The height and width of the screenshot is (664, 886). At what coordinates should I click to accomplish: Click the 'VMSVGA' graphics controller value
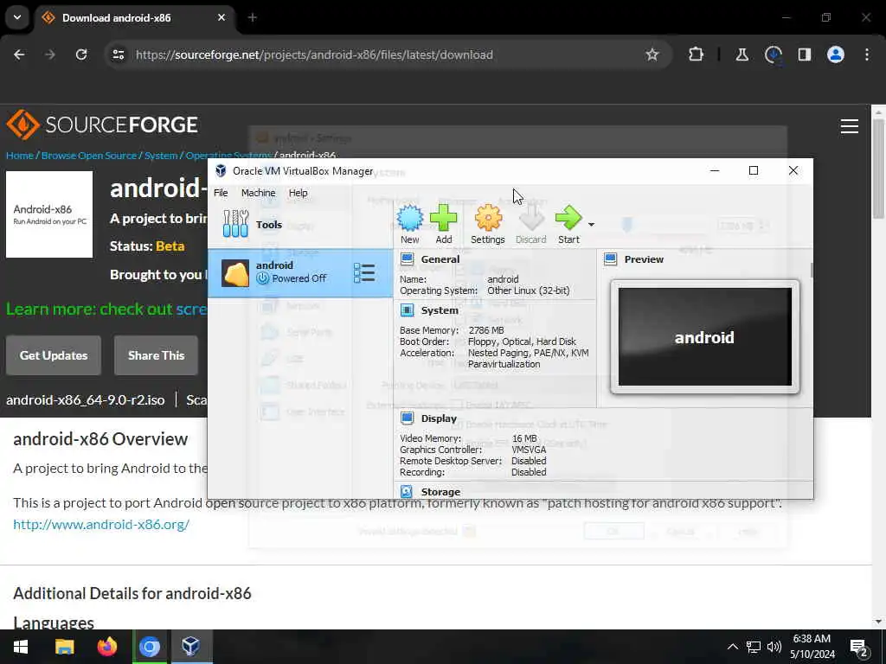coord(529,450)
